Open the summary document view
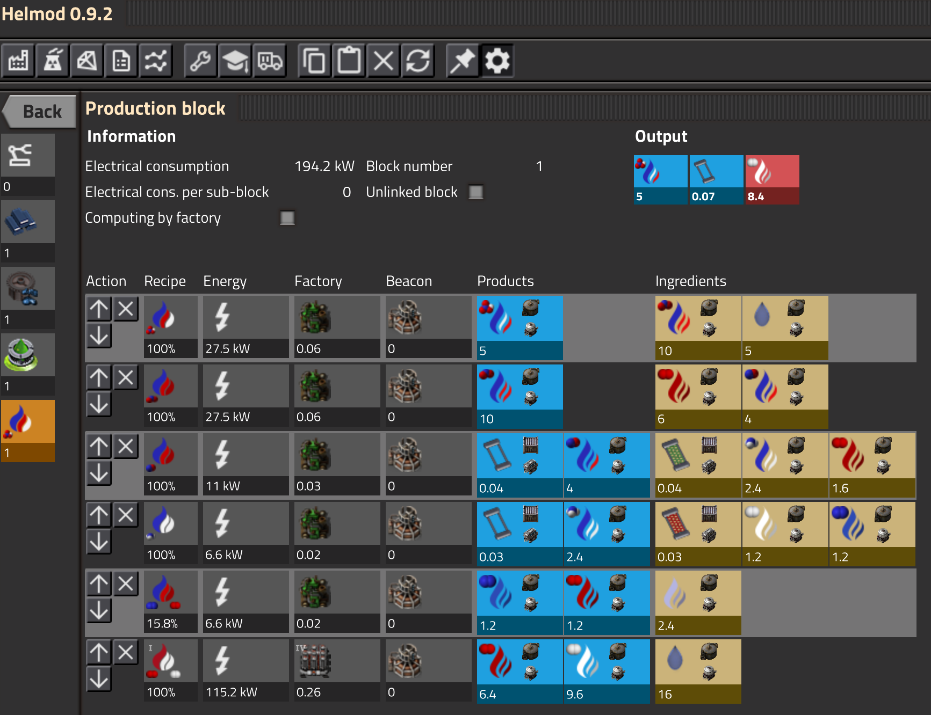 121,60
